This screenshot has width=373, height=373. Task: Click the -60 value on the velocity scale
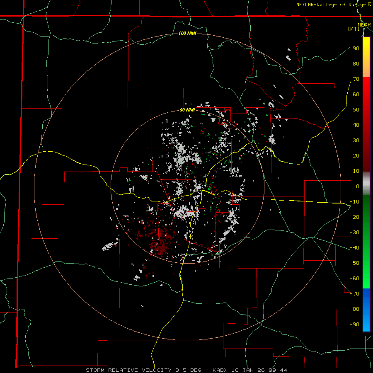354,279
